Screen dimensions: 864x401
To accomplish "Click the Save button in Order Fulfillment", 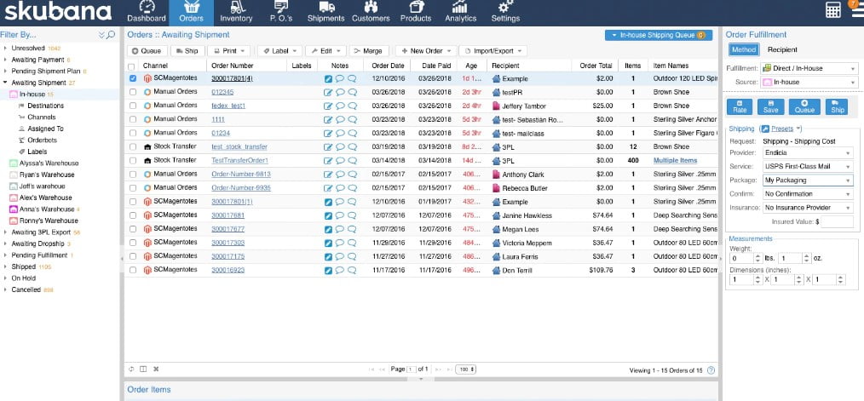I will pyautogui.click(x=770, y=107).
